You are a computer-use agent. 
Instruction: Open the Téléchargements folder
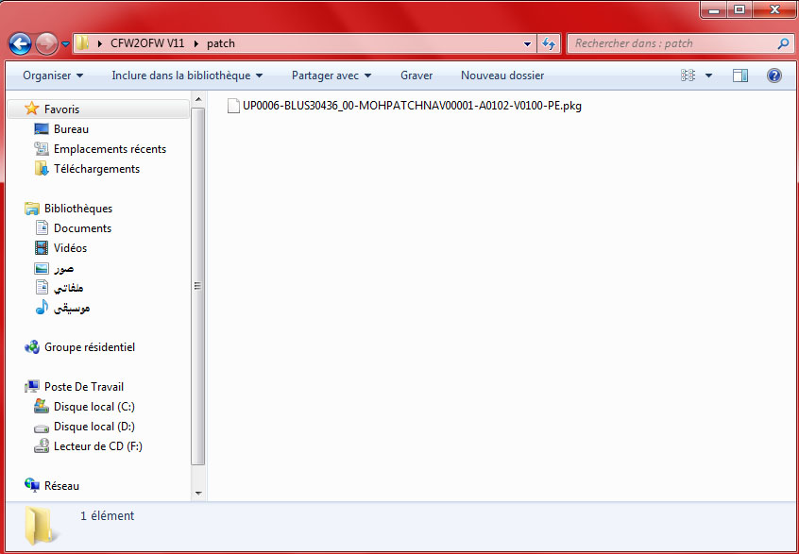click(96, 169)
